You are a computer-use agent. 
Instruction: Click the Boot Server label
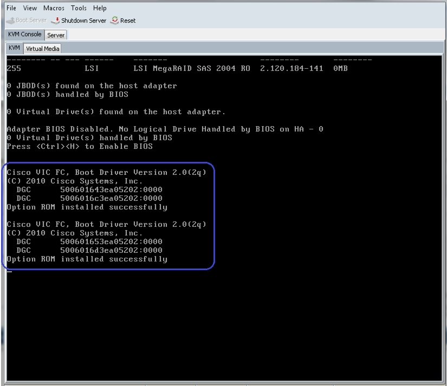pyautogui.click(x=31, y=20)
